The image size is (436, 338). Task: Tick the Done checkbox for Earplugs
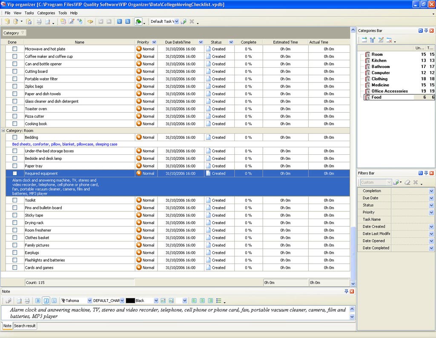(15, 253)
